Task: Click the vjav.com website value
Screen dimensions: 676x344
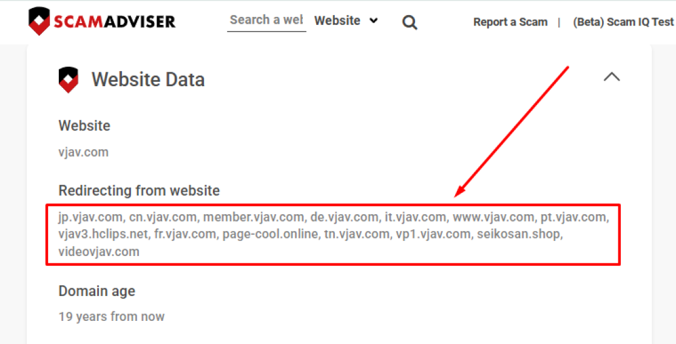Action: pos(83,152)
